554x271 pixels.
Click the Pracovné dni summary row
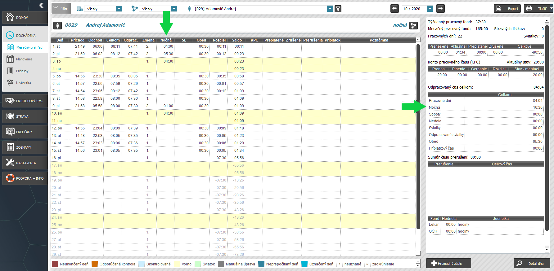(x=486, y=101)
